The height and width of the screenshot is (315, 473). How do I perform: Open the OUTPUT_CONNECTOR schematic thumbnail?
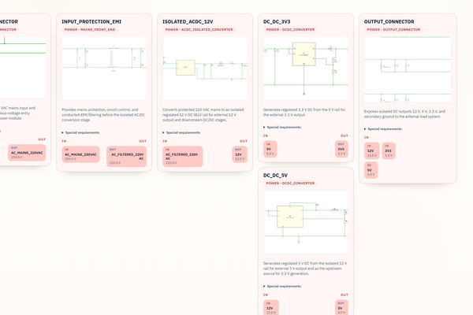(408, 69)
